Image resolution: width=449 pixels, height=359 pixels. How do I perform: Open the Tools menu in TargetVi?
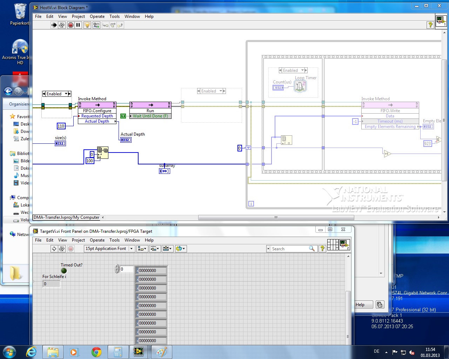(114, 240)
